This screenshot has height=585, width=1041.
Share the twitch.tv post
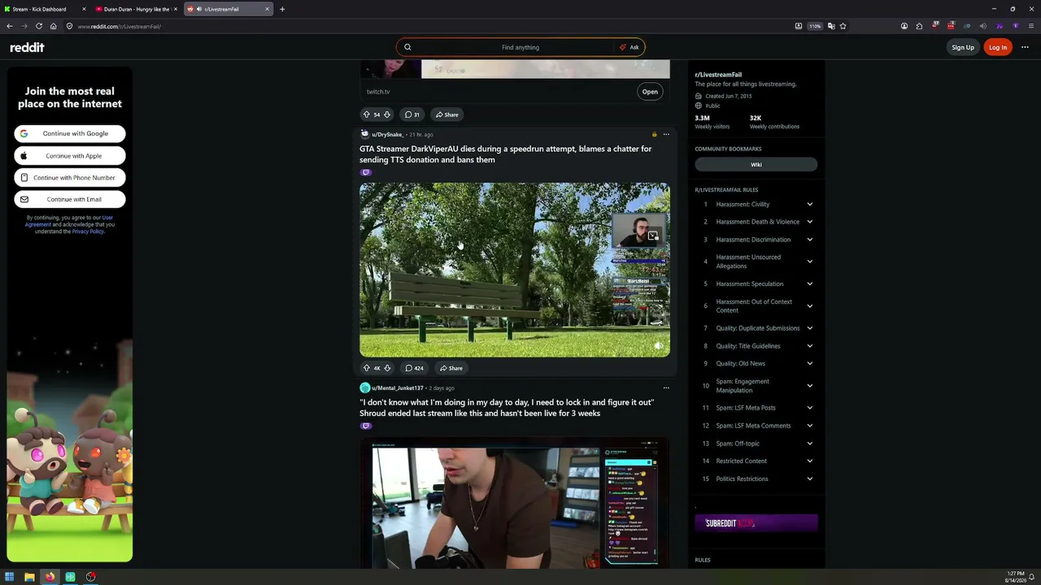point(446,115)
